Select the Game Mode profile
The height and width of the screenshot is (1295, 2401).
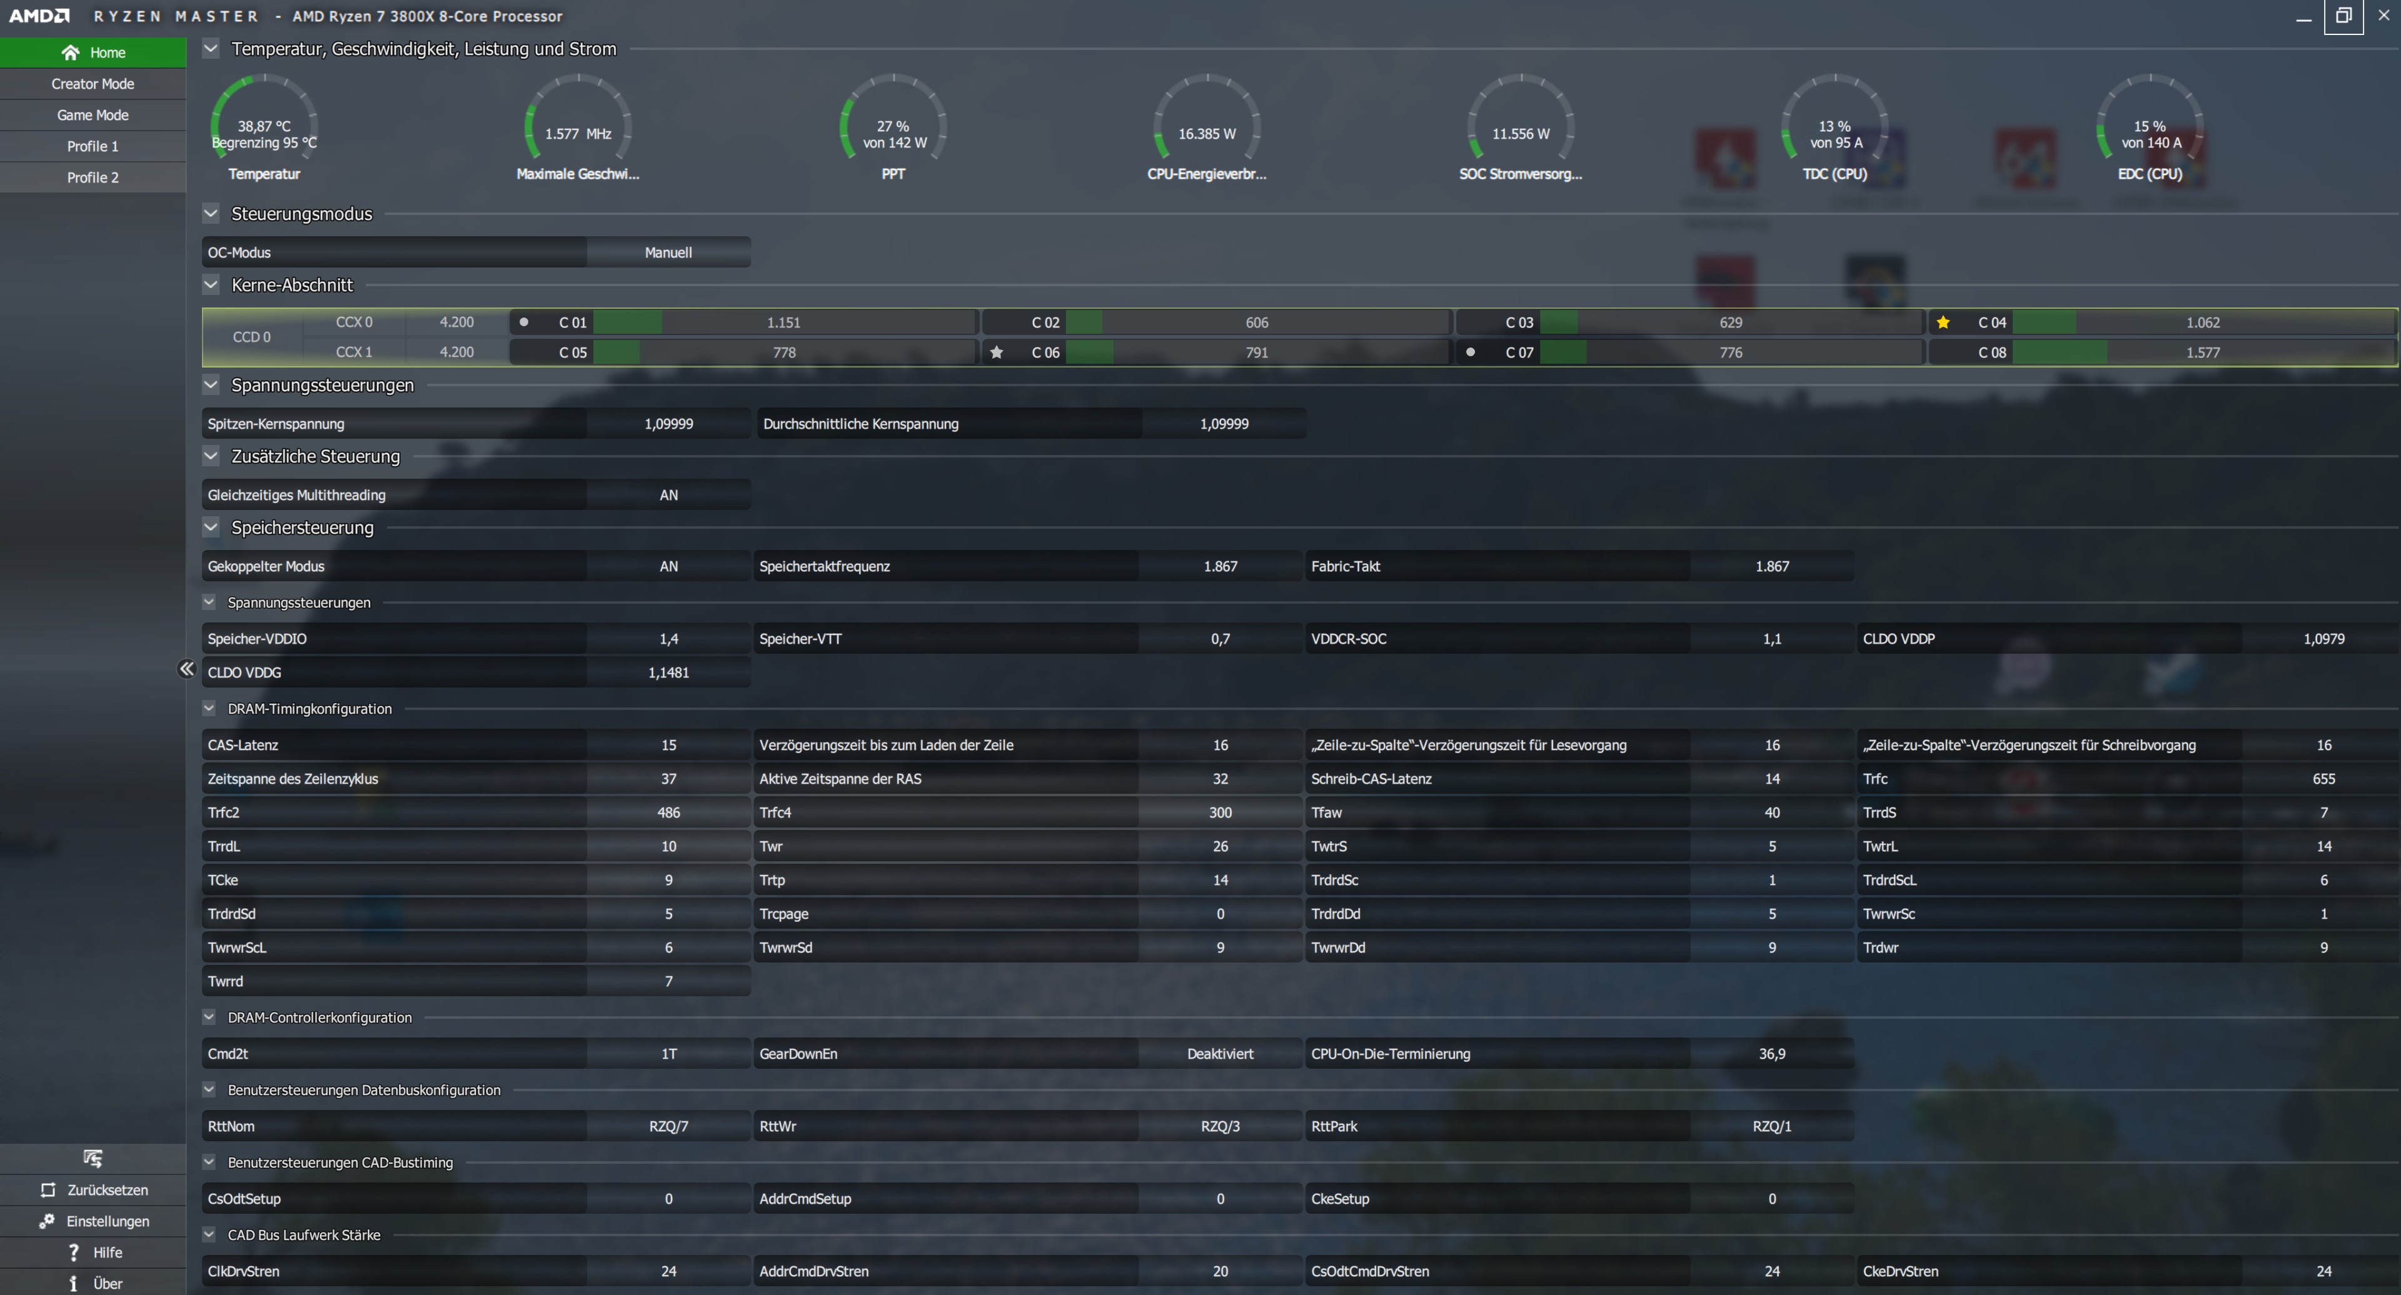tap(93, 114)
